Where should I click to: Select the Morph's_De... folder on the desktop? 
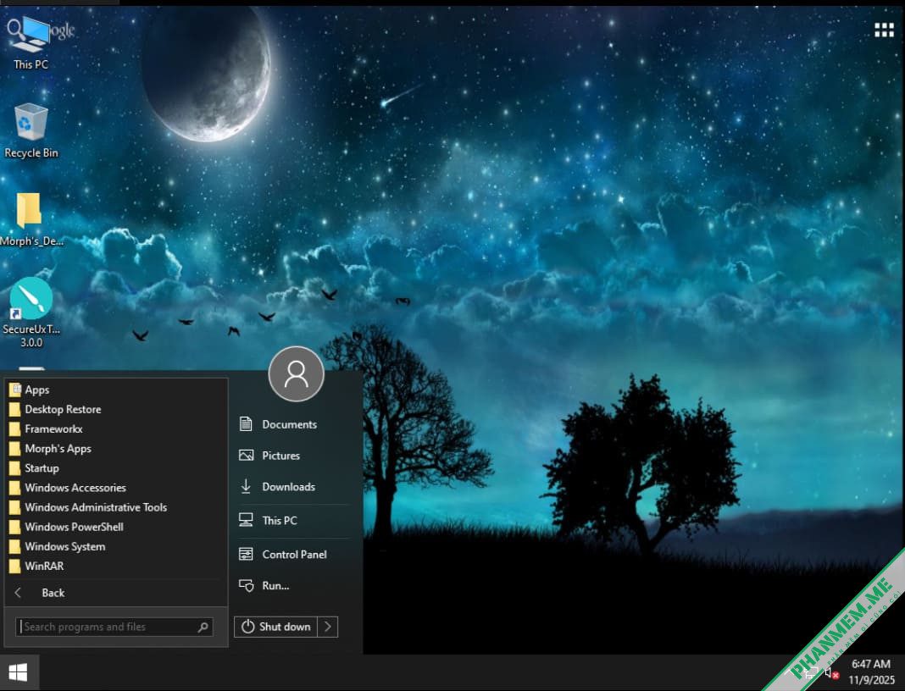point(30,219)
